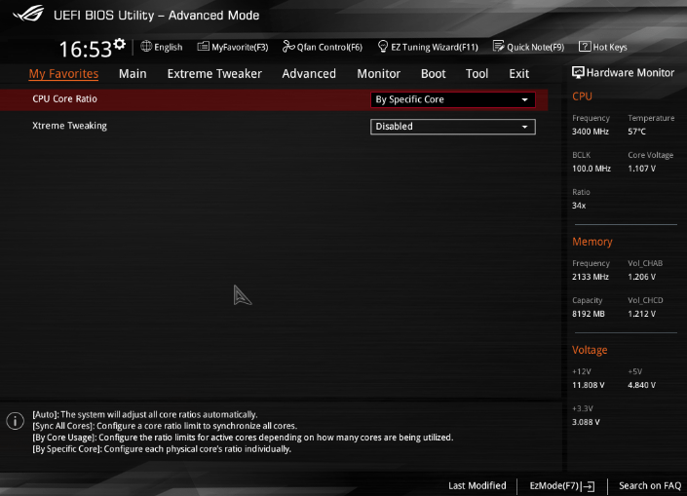The height and width of the screenshot is (496, 687).
Task: Click the Hardware Monitor screen icon
Action: tap(578, 73)
